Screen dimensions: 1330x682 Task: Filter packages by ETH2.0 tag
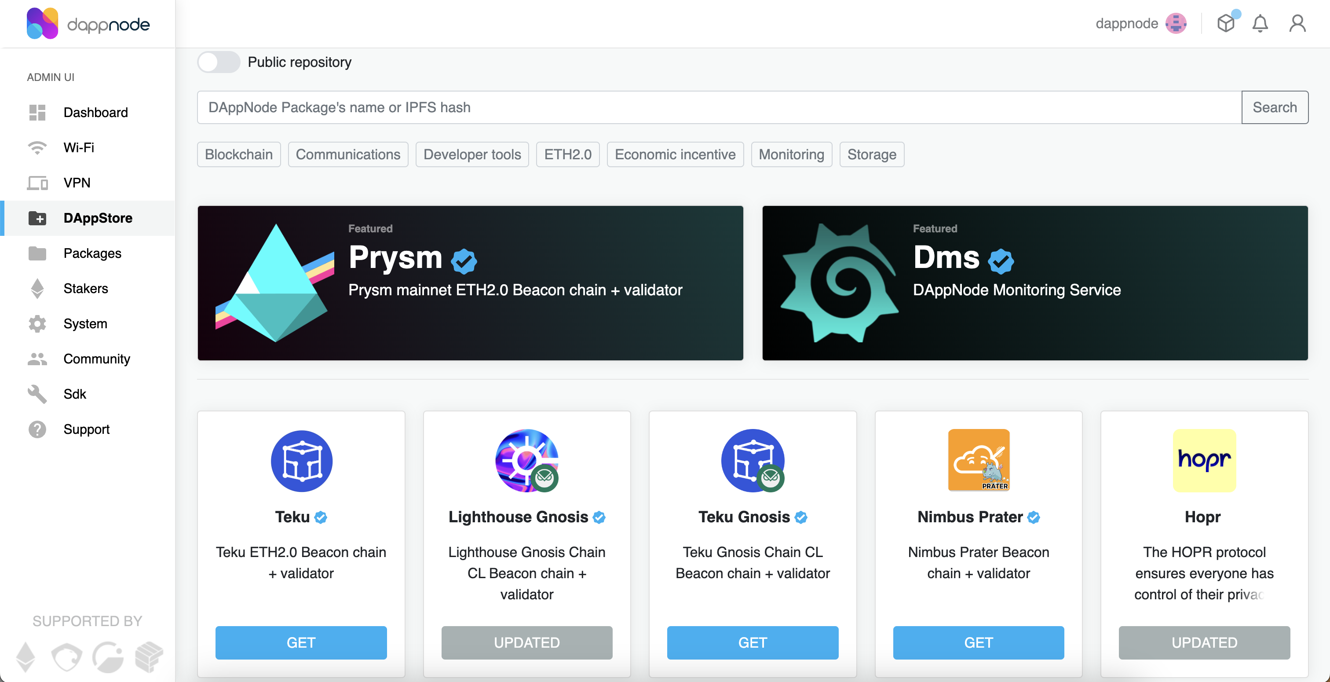[x=567, y=154]
